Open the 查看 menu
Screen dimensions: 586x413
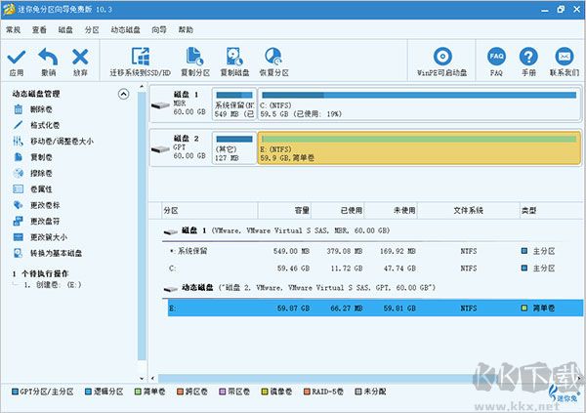coord(39,30)
